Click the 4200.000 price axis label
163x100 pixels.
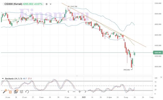pyautogui.click(x=158, y=56)
